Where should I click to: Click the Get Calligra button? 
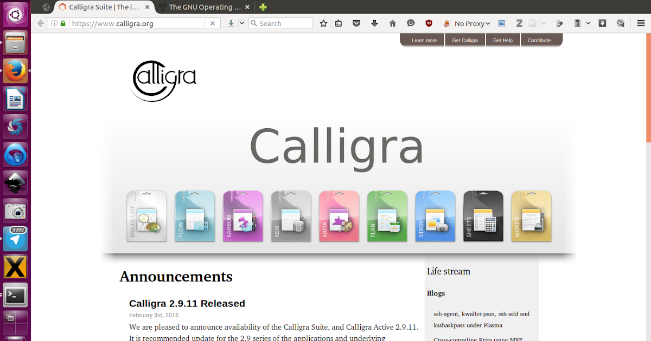point(465,40)
